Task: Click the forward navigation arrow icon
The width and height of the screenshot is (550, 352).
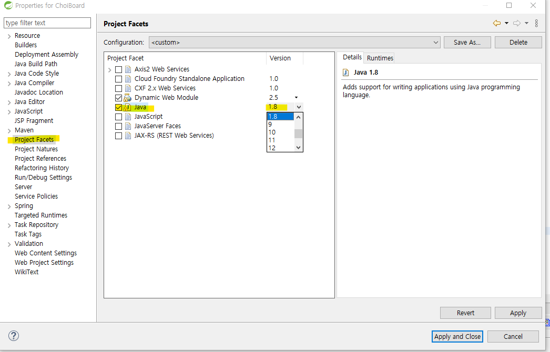Action: click(x=517, y=23)
